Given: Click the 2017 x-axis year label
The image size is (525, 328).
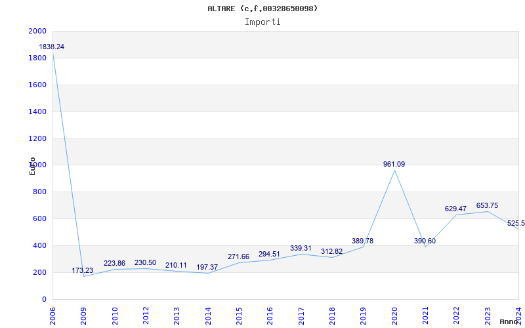Looking at the screenshot, I should (301, 315).
